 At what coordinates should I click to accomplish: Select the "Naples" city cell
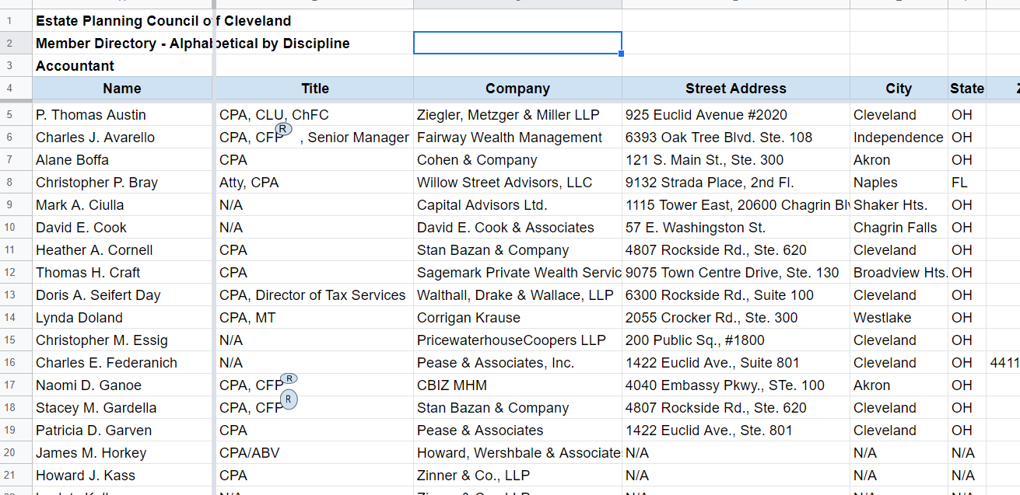pyautogui.click(x=875, y=183)
